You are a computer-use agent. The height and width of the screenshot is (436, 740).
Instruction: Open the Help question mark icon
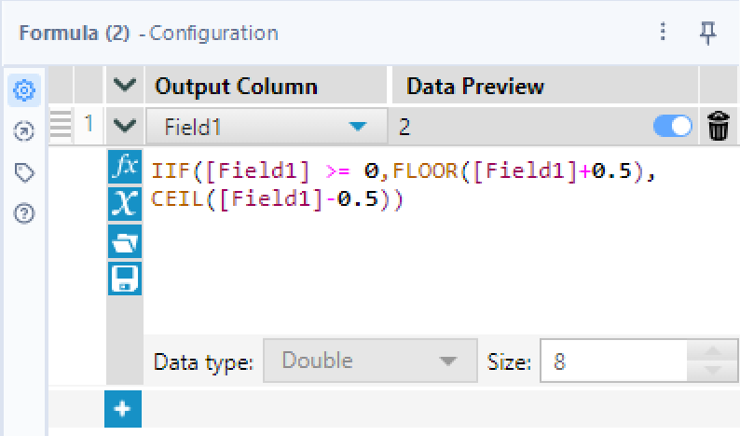pyautogui.click(x=24, y=213)
